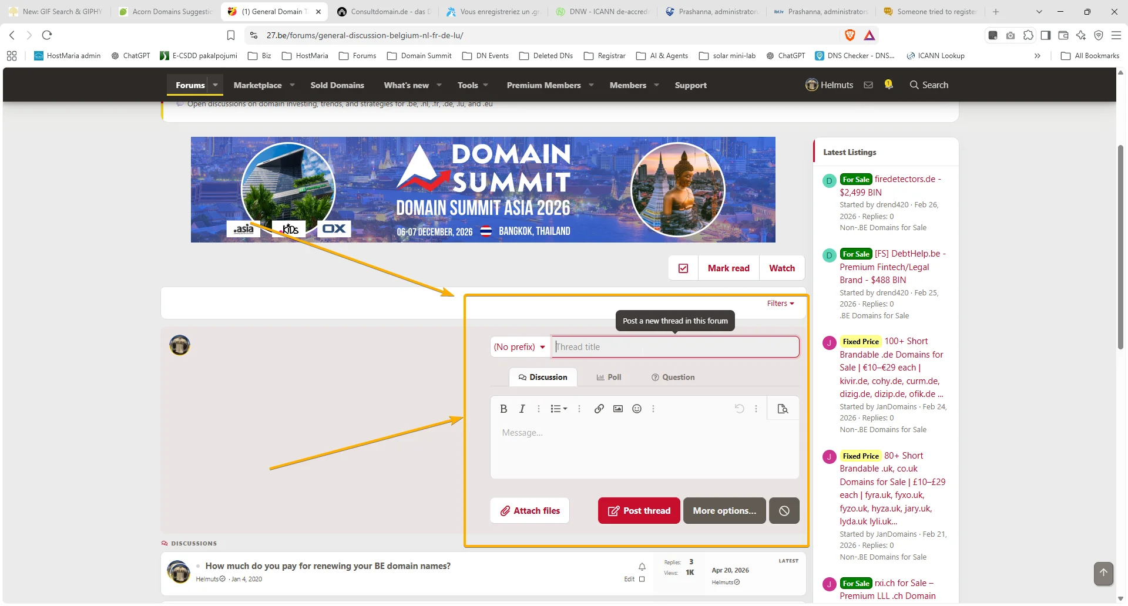Focus the Thread title input field
This screenshot has height=606, width=1128.
point(676,347)
